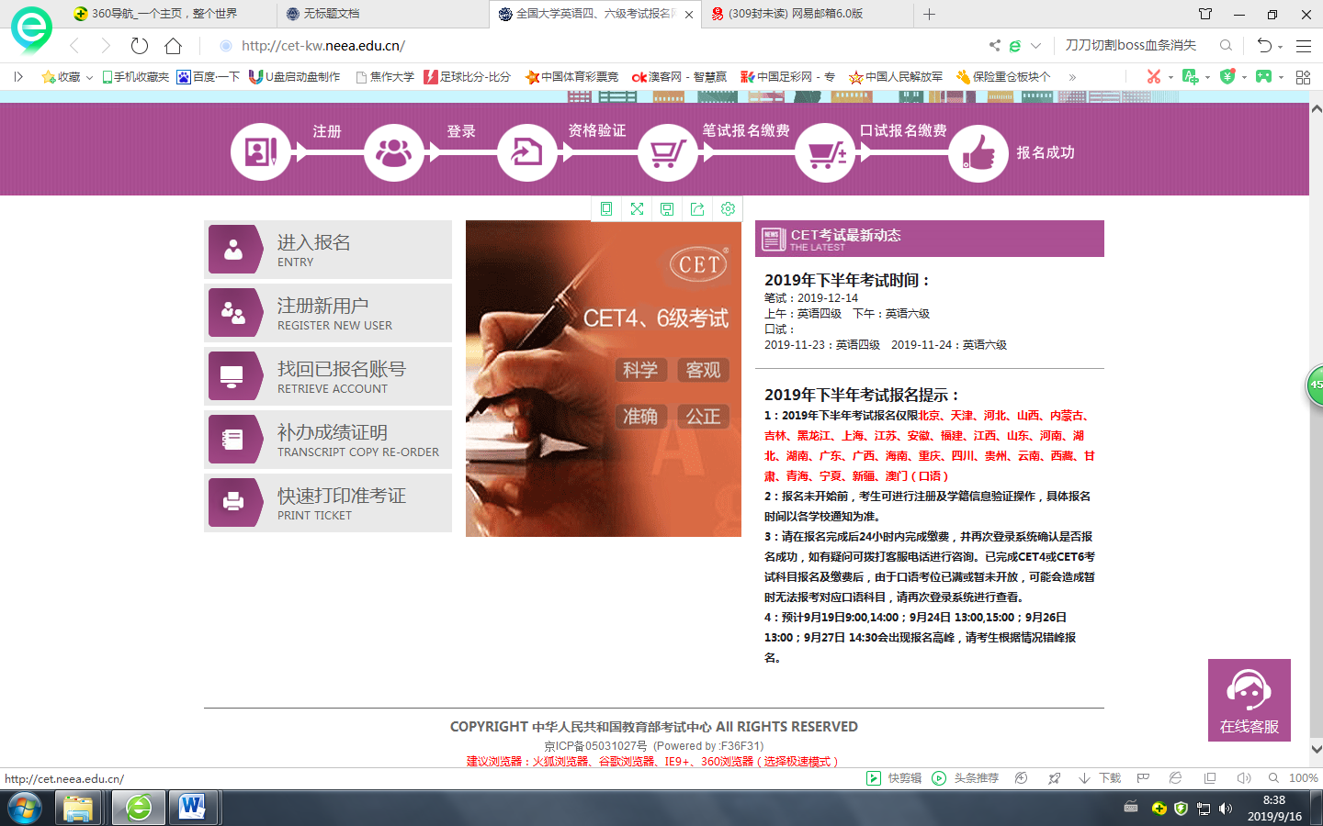This screenshot has height=826, width=1323.
Task: Expand the bookmarks bar overflow chevron
Action: pyautogui.click(x=1072, y=77)
